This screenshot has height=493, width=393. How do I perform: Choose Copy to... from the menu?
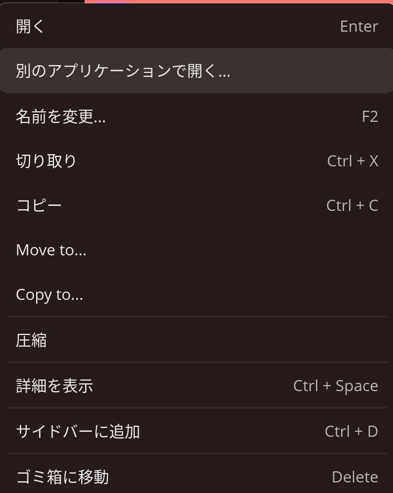[50, 294]
